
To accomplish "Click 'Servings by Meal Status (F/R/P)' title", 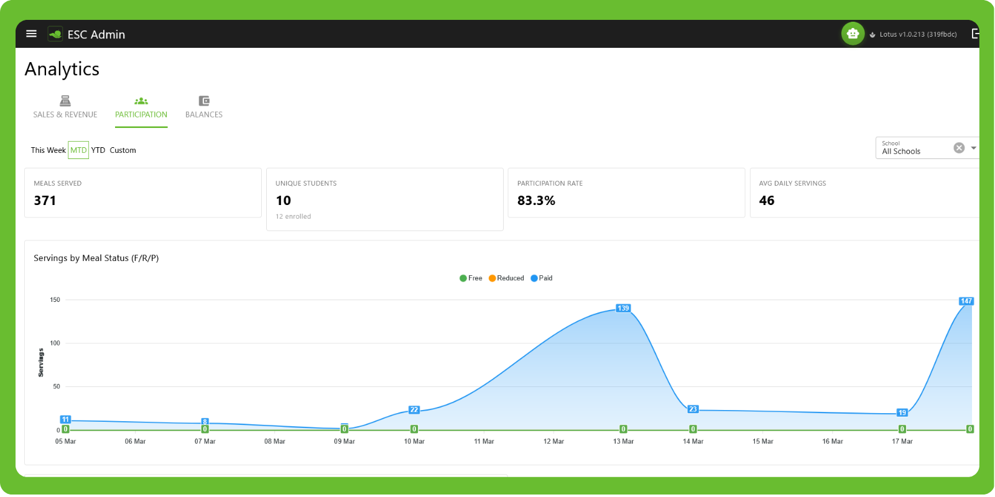I will tap(96, 258).
